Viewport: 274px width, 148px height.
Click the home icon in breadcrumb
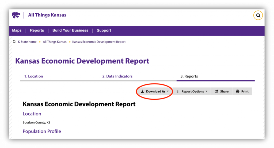click(14, 41)
